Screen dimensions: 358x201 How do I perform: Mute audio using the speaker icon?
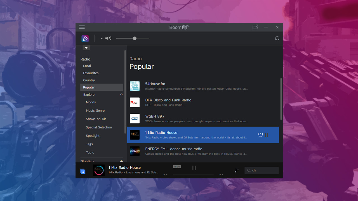108,38
